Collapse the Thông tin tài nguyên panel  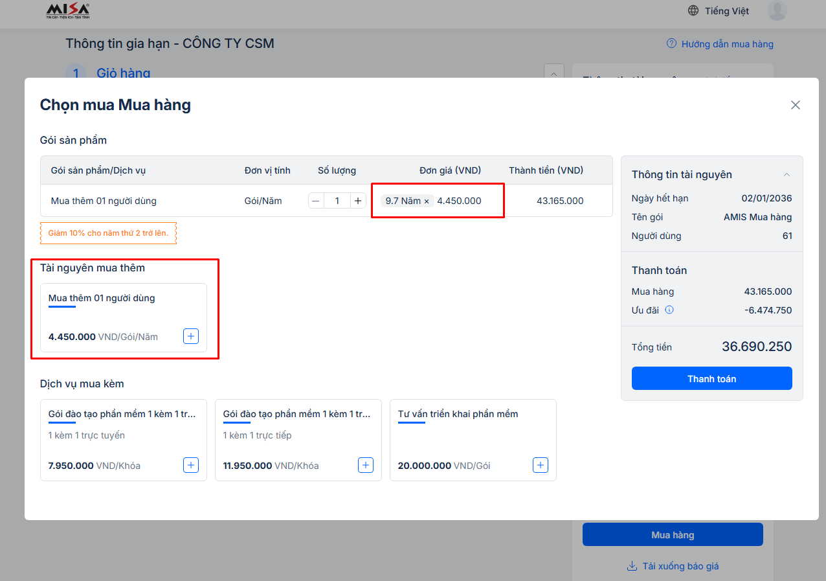pos(787,175)
